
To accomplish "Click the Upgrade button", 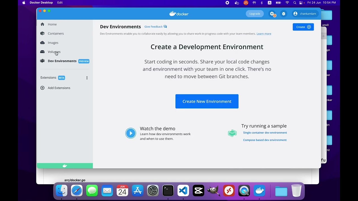I will [x=255, y=14].
